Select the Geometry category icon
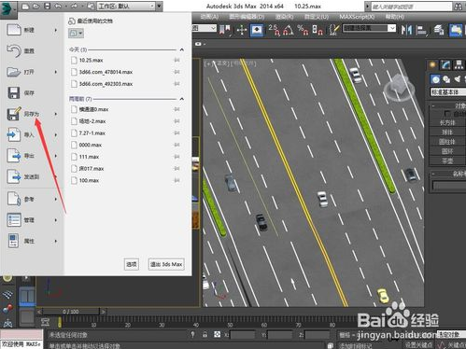Screen dimensions: 466x349 (x=436, y=79)
